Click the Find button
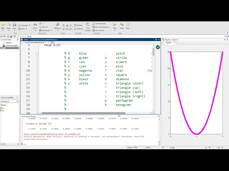The image size is (229, 171). pos(42,27)
